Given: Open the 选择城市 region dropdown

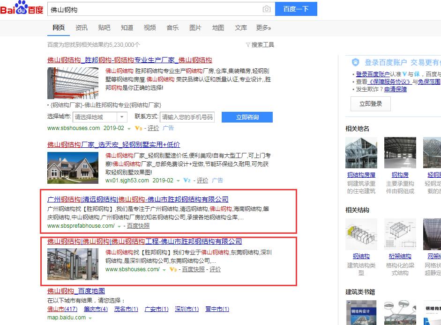Looking at the screenshot, I should [100, 117].
